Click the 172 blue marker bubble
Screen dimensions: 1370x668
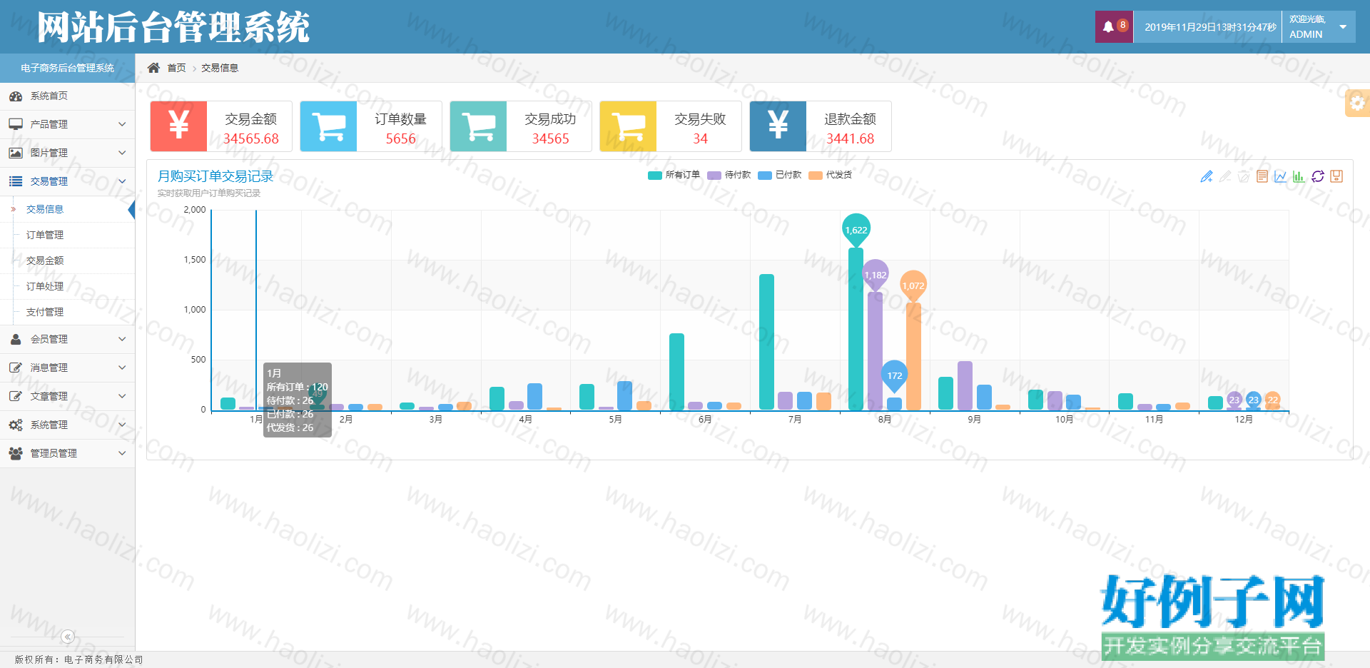click(x=895, y=375)
